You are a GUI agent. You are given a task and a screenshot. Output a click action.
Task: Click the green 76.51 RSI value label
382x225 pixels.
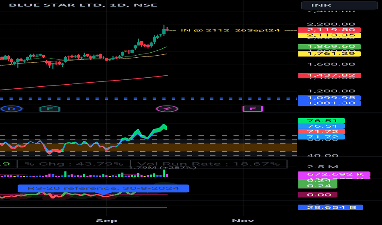[321, 121]
